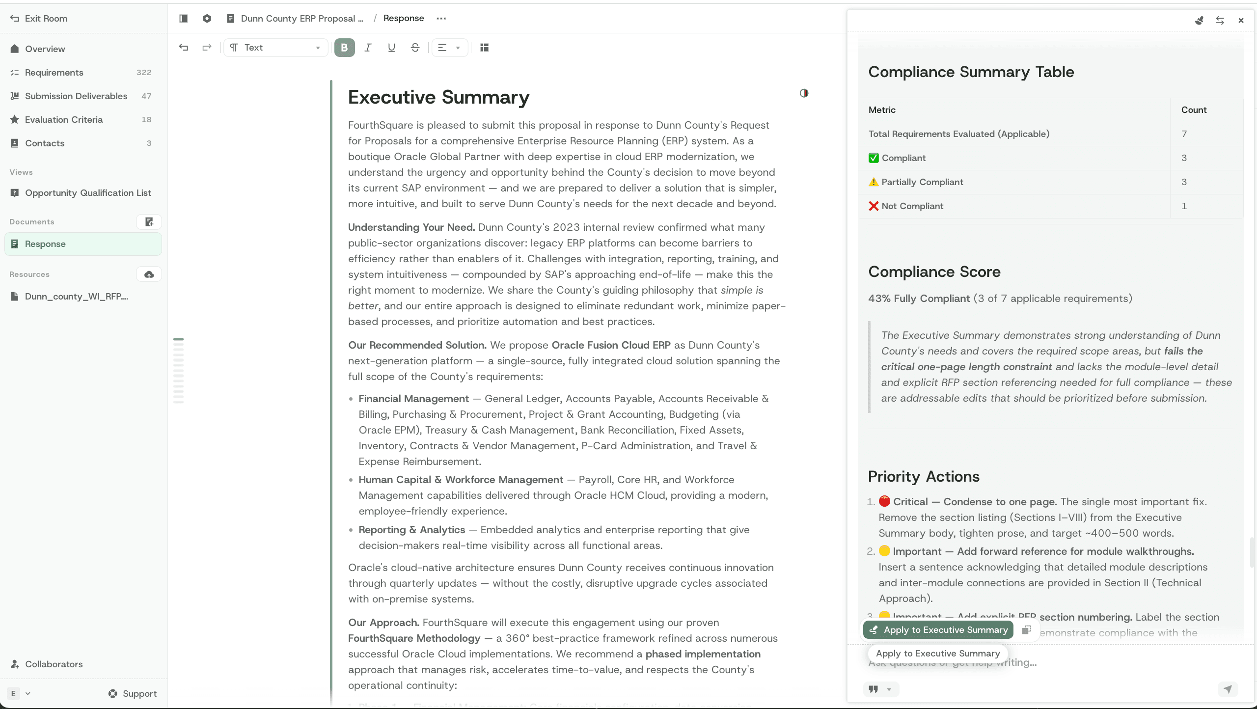
Task: Send the chat message with the send icon
Action: (1229, 689)
